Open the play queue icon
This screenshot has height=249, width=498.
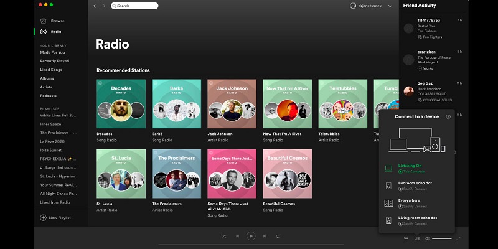point(406,238)
